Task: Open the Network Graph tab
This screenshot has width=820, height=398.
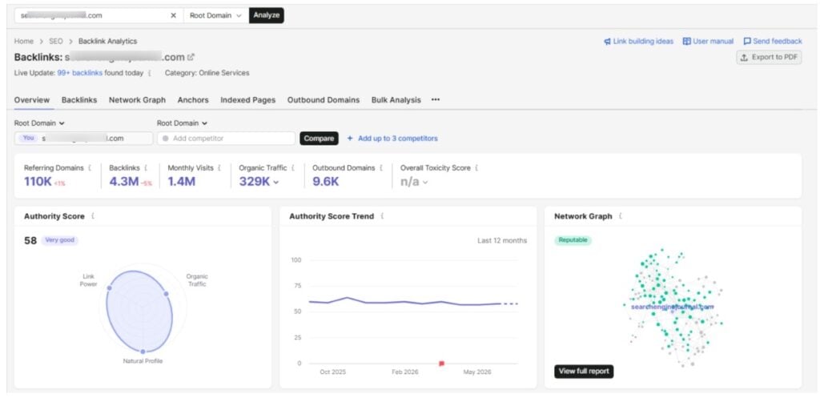Action: click(x=137, y=100)
